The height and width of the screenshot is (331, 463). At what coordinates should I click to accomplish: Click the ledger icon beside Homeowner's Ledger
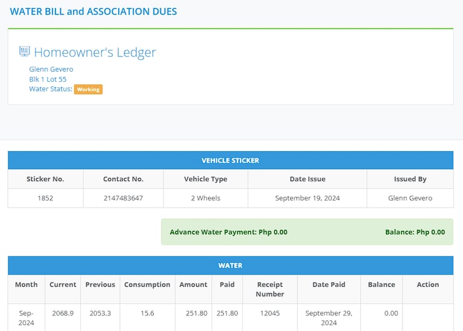25,51
